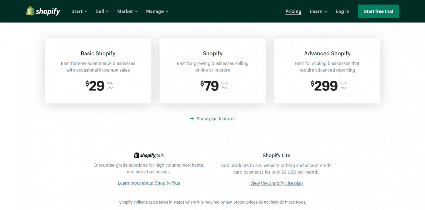425x210 pixels.
Task: Select the Basic Shopify plan card
Action: tap(98, 71)
